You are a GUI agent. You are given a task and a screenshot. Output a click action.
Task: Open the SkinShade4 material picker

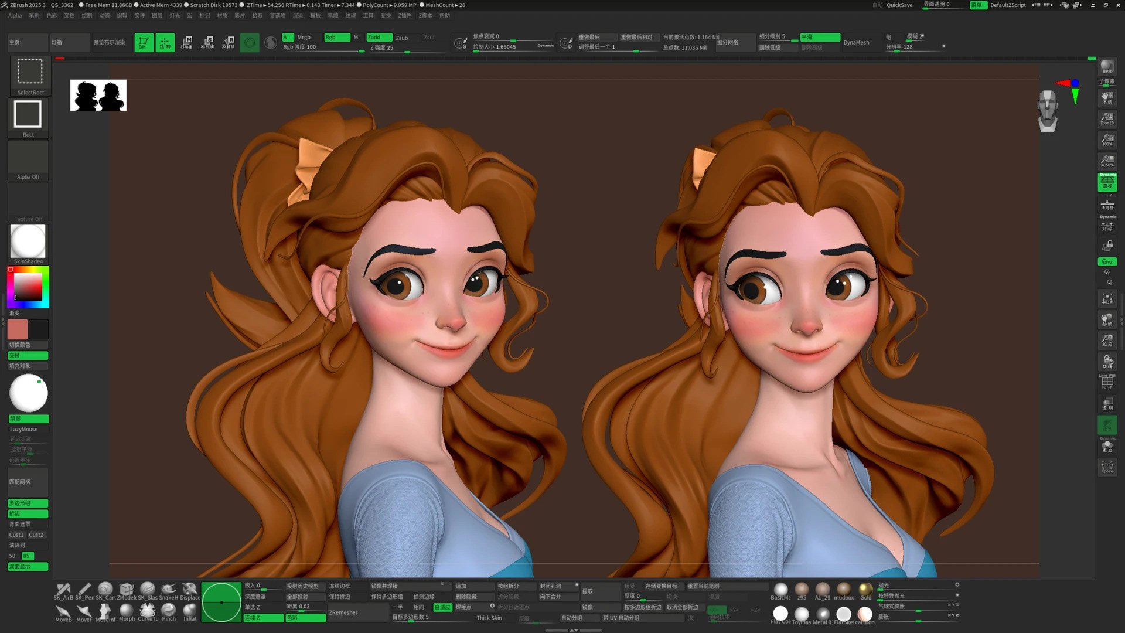pos(28,241)
